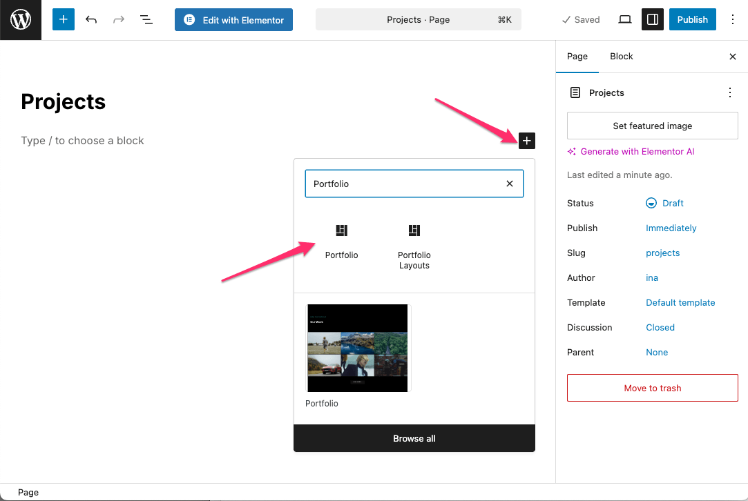Open the editor options menu
The width and height of the screenshot is (748, 501).
[x=733, y=19]
